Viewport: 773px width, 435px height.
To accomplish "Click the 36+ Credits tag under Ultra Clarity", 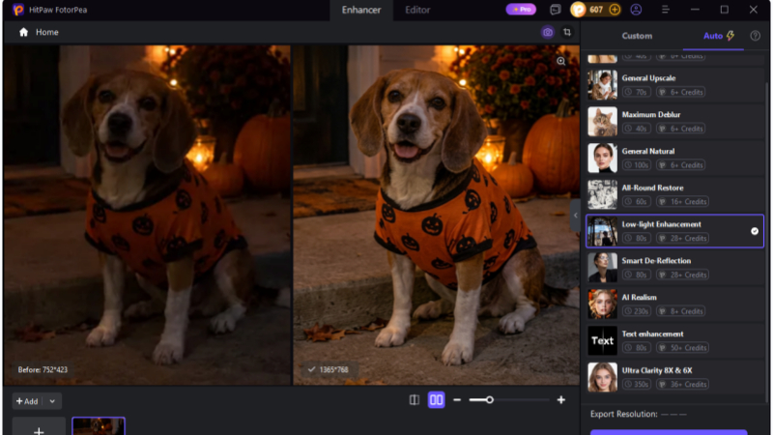I will [x=683, y=384].
